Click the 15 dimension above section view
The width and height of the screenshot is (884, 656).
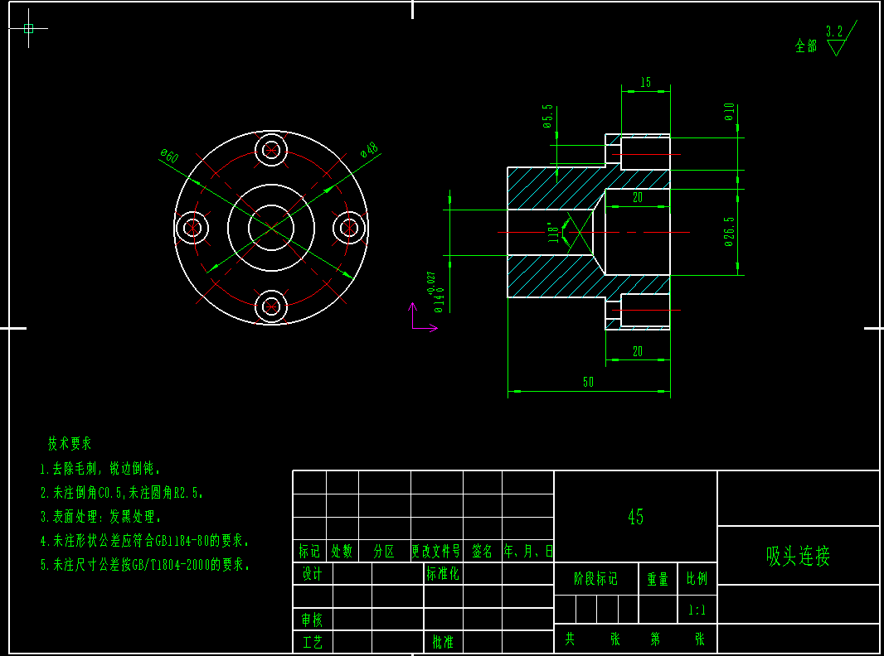coord(645,83)
